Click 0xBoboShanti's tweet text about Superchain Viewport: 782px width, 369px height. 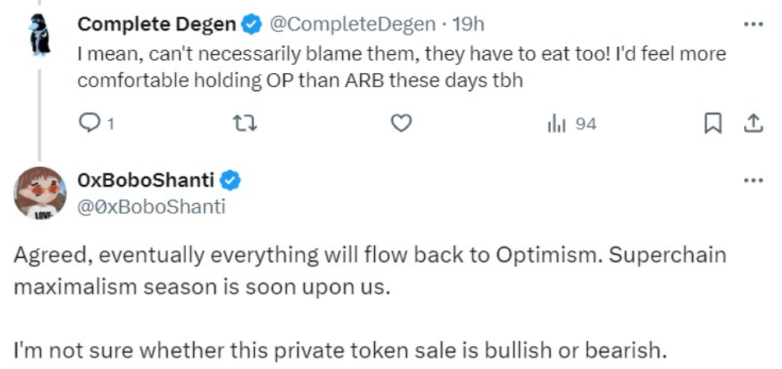coord(370,267)
